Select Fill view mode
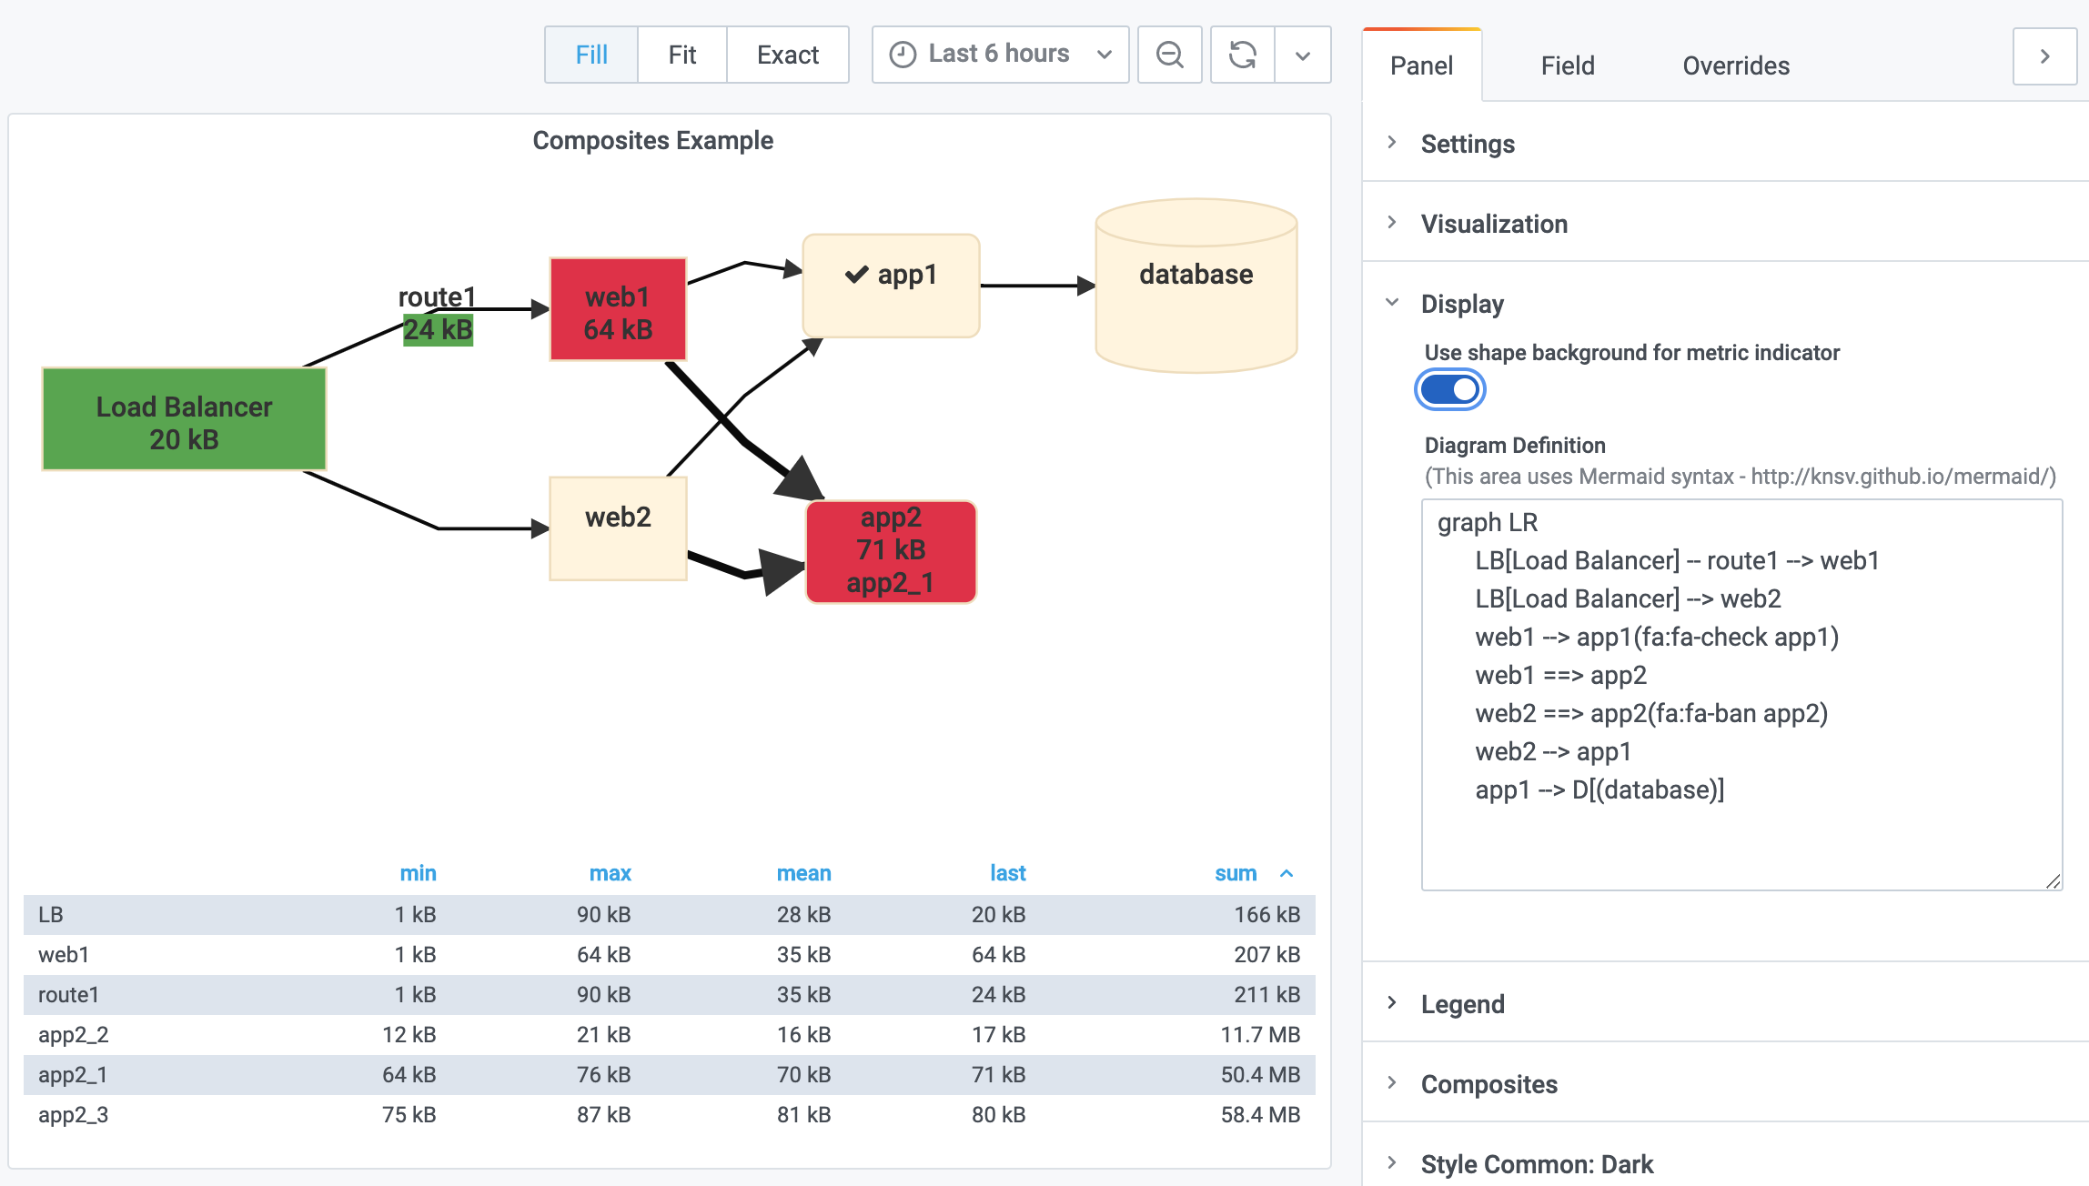This screenshot has height=1186, width=2089. (591, 55)
